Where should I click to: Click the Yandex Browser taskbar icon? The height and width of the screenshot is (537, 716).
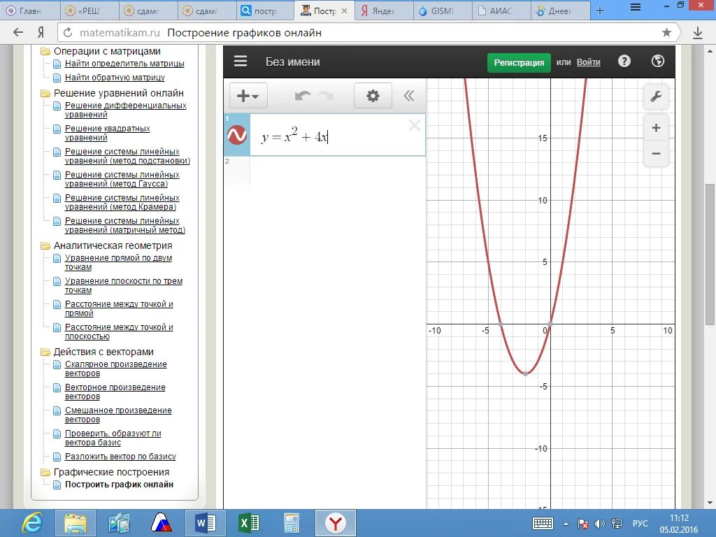pyautogui.click(x=335, y=523)
